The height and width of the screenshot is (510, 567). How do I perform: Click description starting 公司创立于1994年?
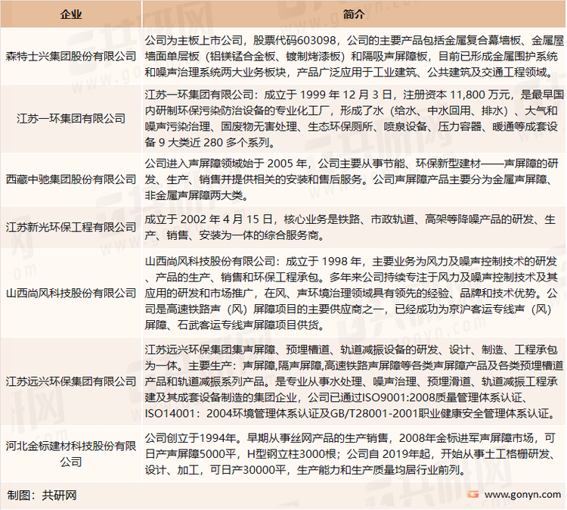354,454
